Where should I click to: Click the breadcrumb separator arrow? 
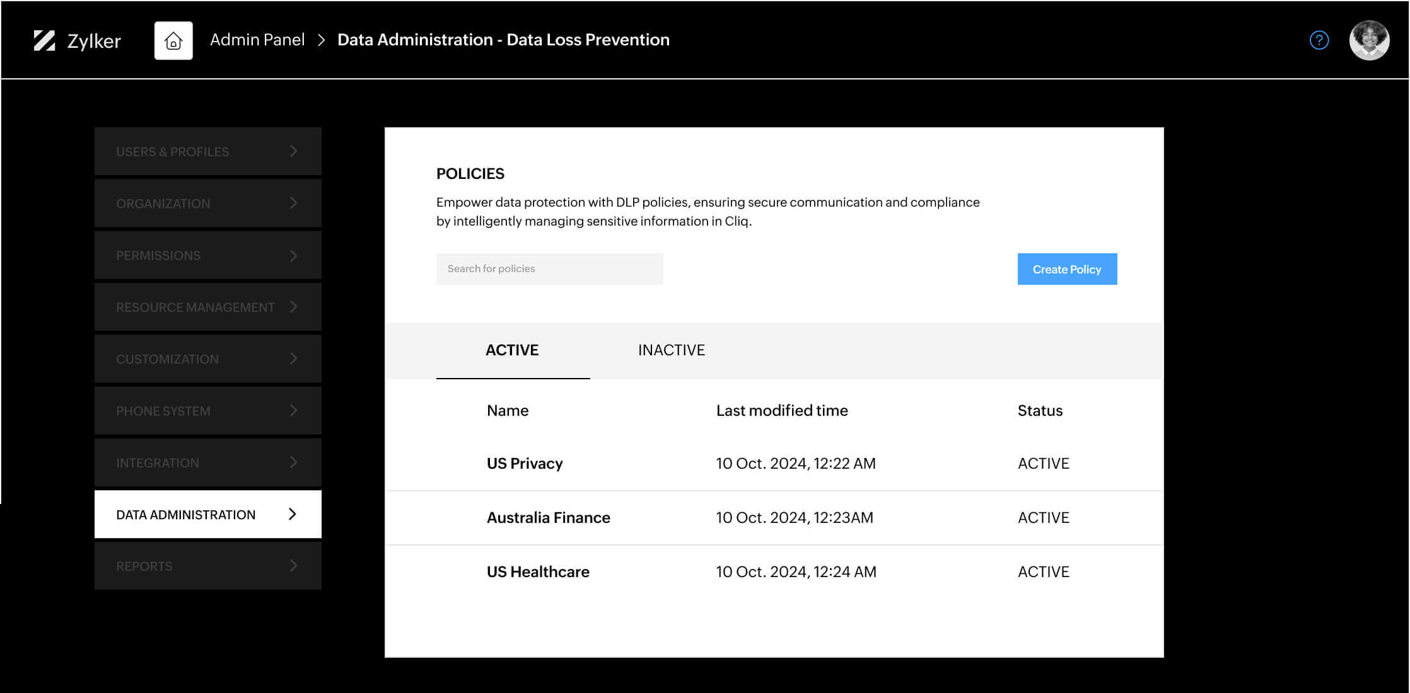(322, 40)
